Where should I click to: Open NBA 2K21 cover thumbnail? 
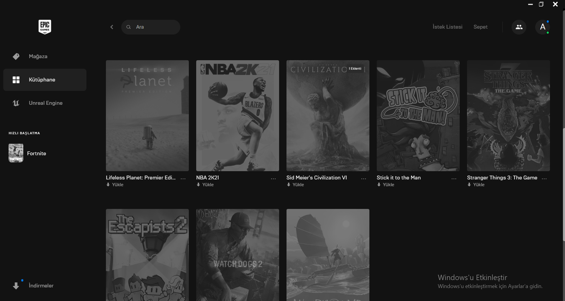pyautogui.click(x=238, y=116)
